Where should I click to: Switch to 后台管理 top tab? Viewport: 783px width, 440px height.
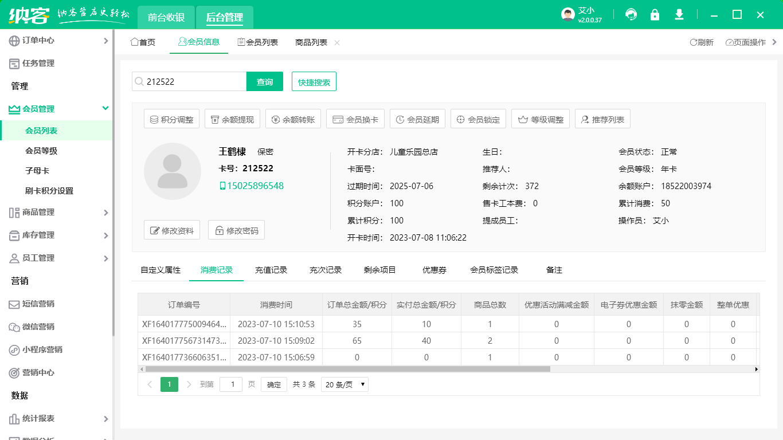tap(225, 17)
